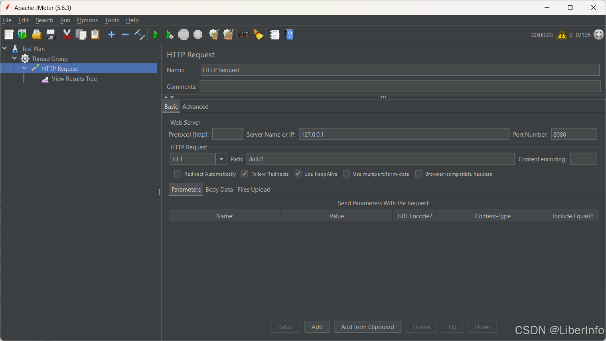This screenshot has width=606, height=341.
Task: Click the Path input field
Action: (x=380, y=159)
